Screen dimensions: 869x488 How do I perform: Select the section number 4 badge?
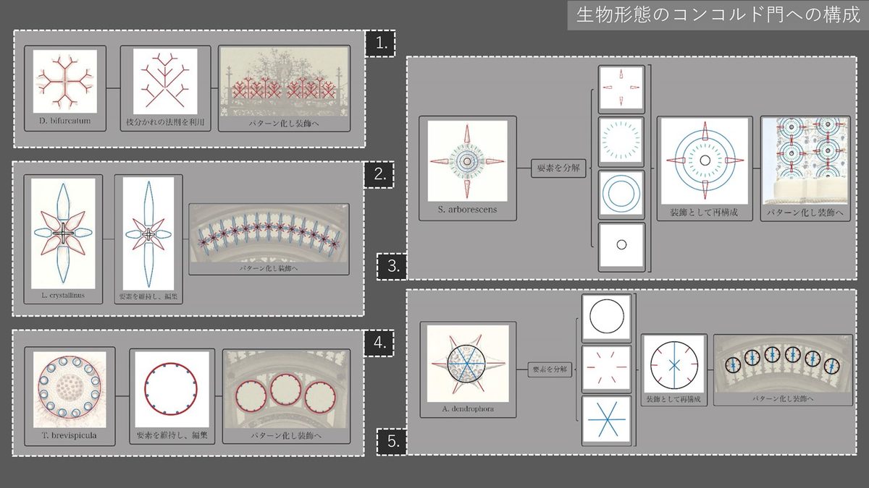[x=379, y=341]
